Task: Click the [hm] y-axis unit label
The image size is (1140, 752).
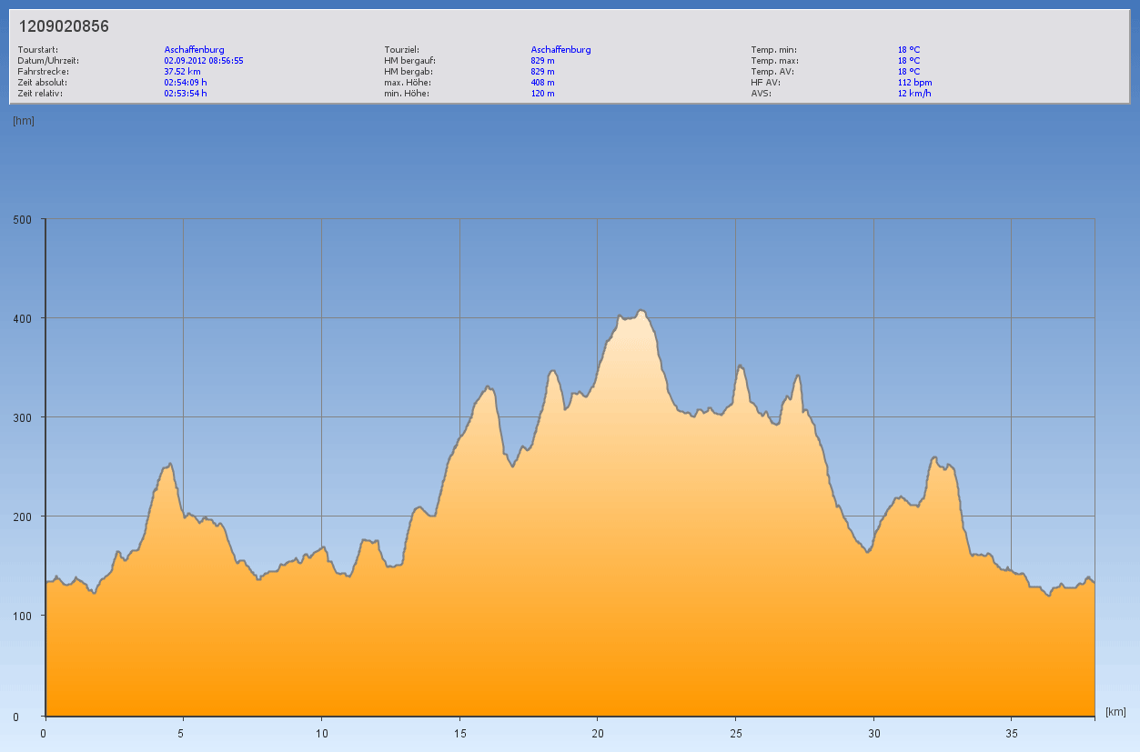Action: click(23, 120)
